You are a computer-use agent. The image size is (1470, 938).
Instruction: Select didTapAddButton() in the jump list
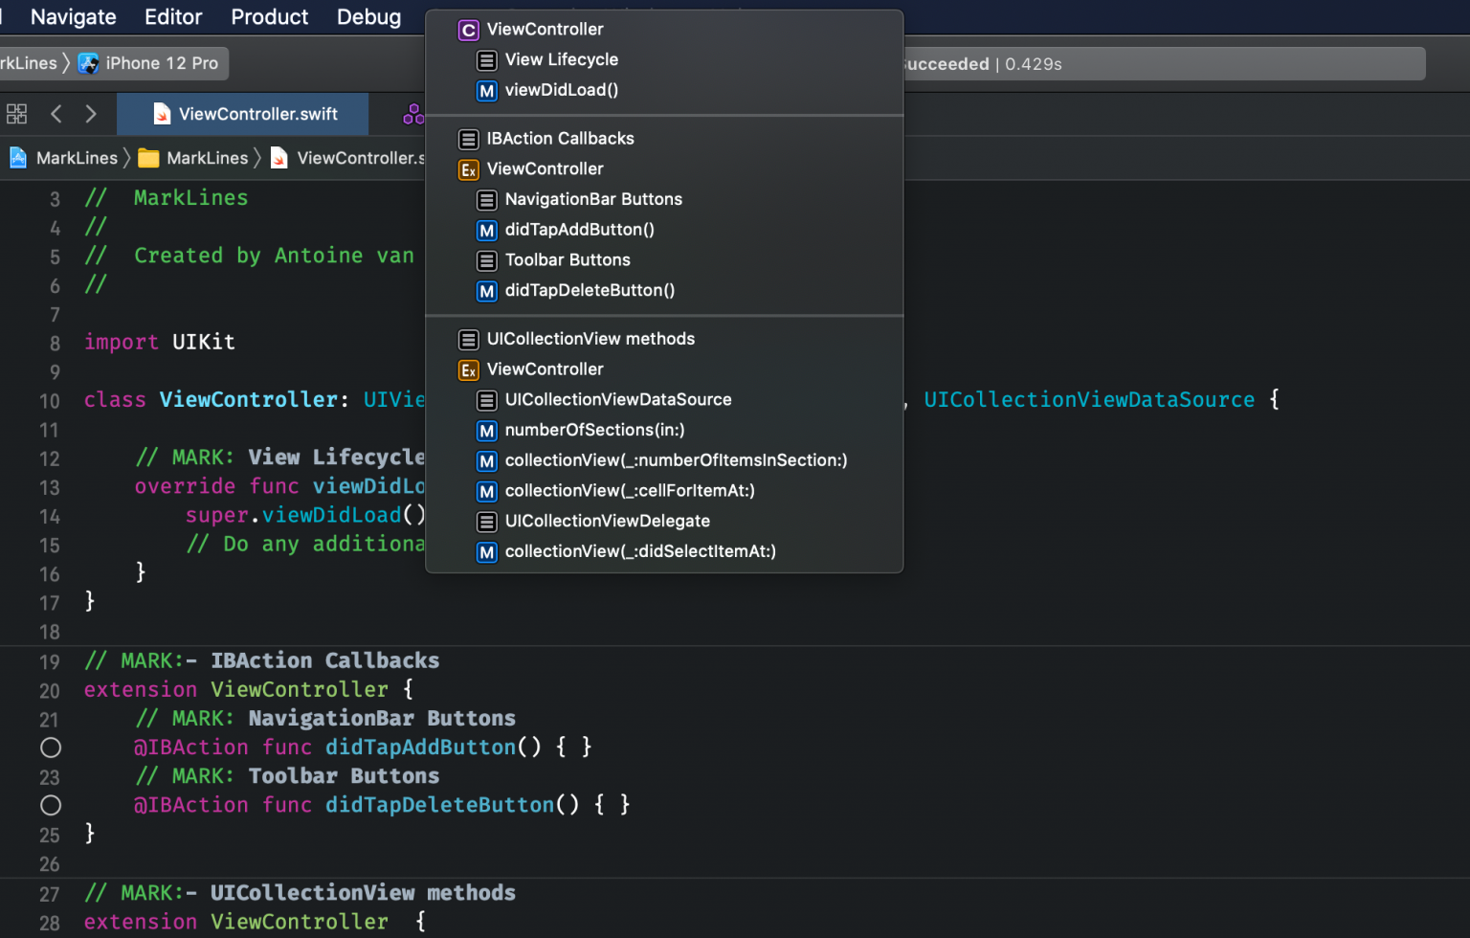[579, 230]
